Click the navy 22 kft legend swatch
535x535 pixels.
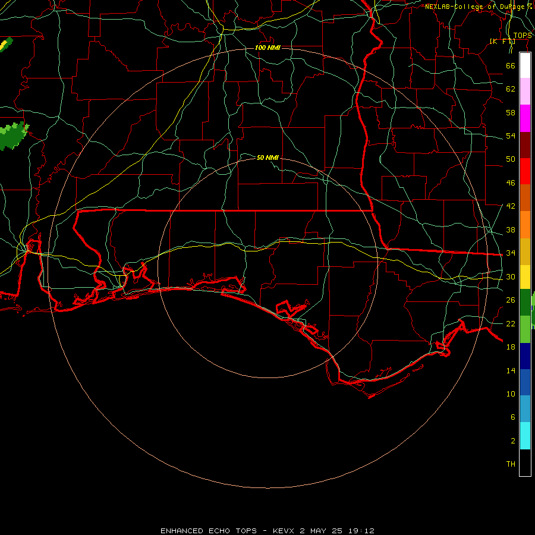pos(525,356)
